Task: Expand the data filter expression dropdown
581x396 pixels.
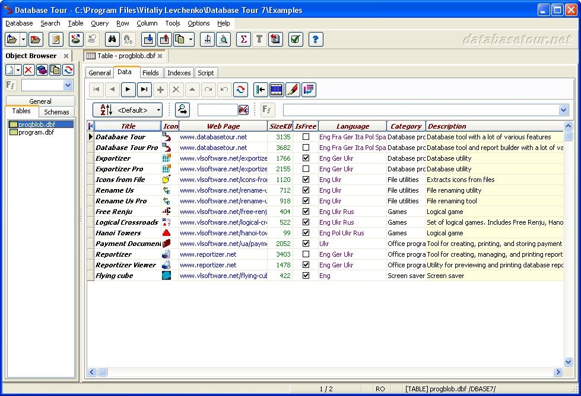Action: coord(563,110)
